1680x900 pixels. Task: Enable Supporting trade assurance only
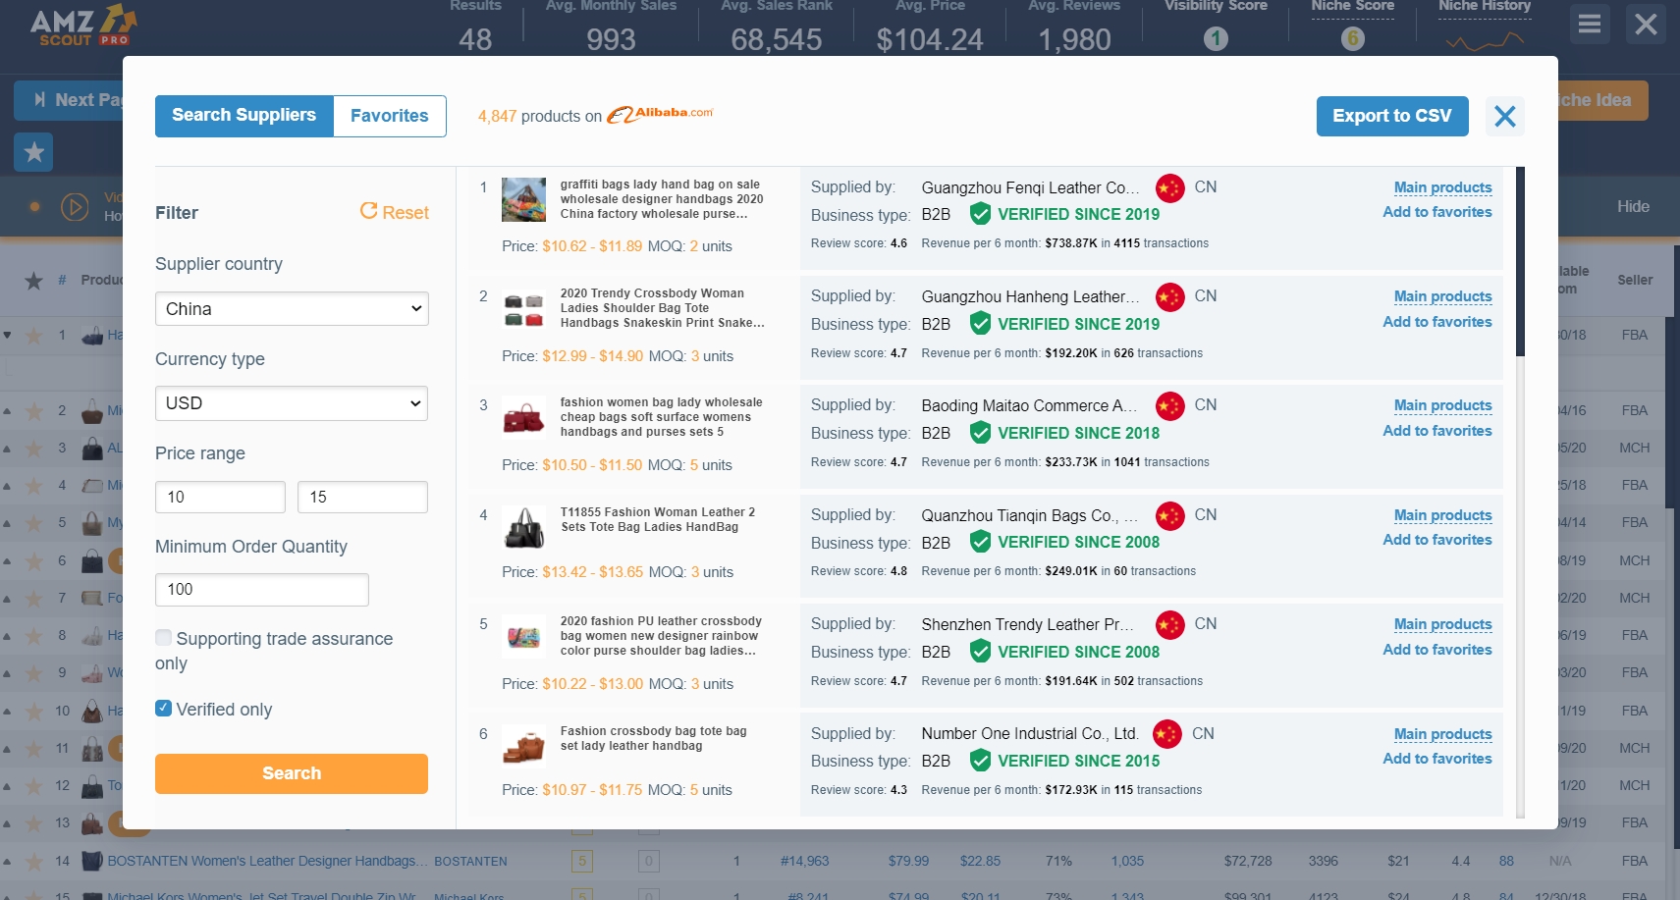(163, 637)
